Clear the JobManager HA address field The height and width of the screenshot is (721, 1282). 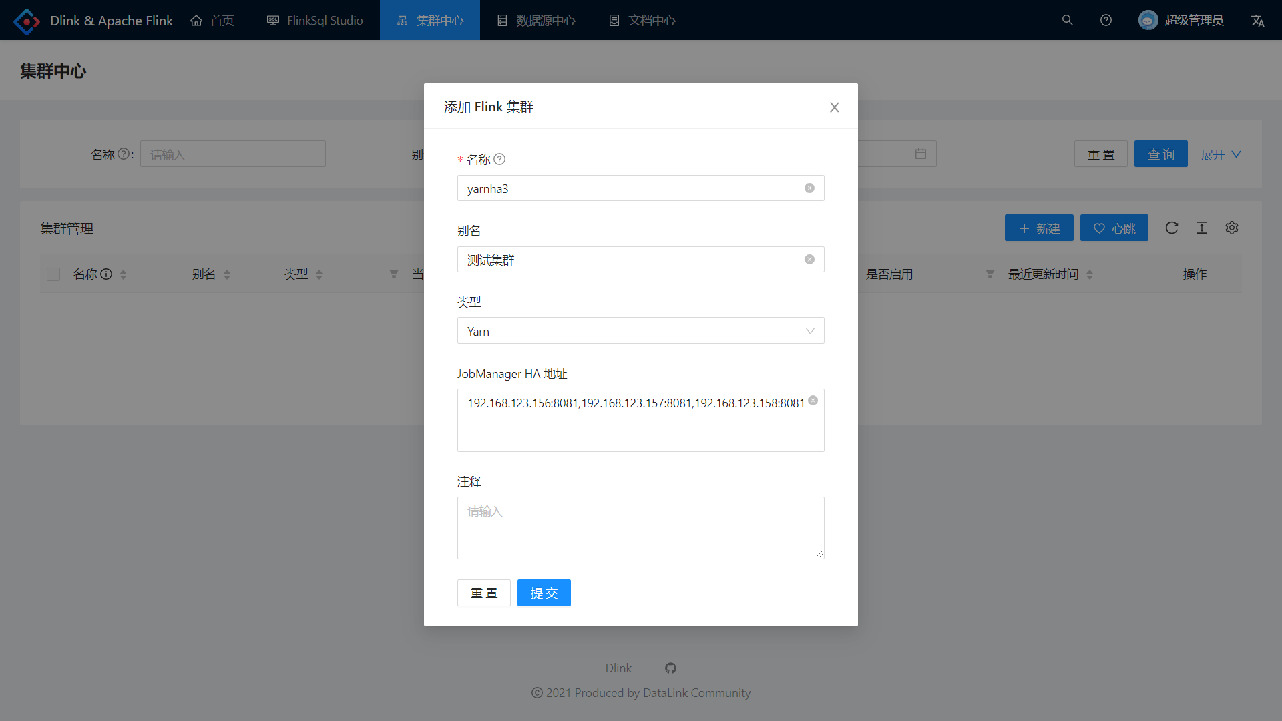pyautogui.click(x=813, y=401)
